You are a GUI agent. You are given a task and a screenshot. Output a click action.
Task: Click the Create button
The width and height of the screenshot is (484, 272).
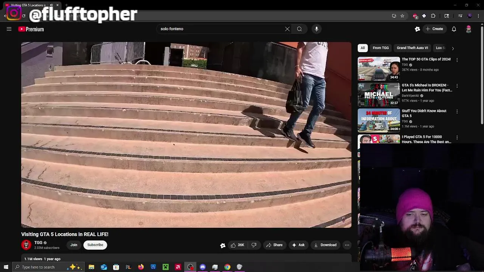[x=434, y=29]
